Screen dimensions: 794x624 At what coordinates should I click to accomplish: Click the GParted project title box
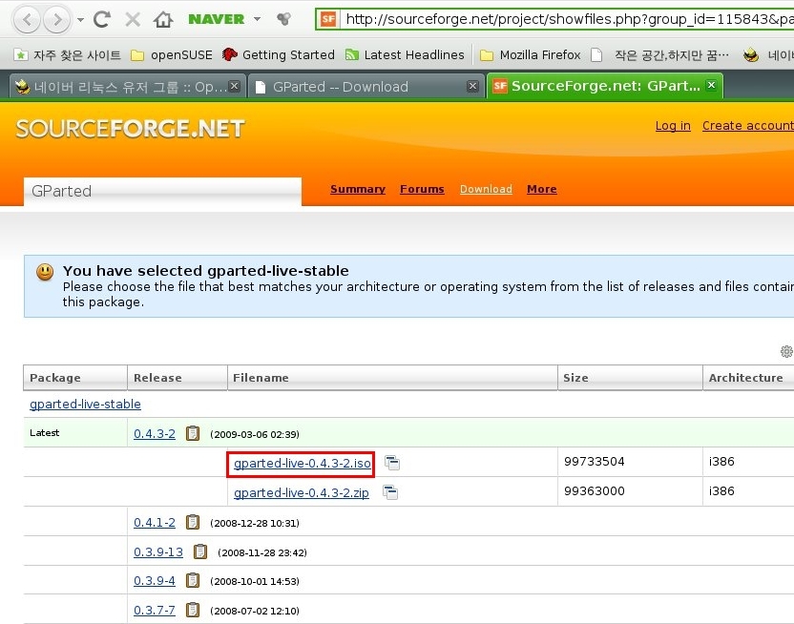point(162,191)
